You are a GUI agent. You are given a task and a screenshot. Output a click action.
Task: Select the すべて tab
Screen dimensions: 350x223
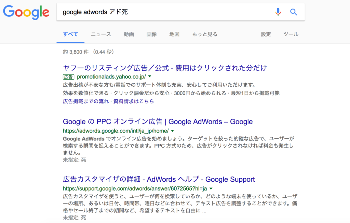[x=70, y=34]
